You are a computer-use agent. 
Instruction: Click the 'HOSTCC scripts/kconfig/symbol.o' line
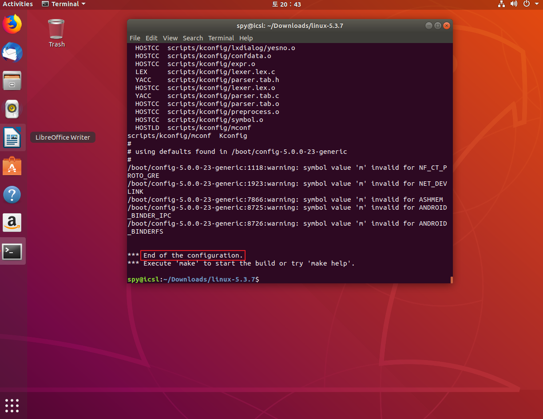tap(199, 120)
